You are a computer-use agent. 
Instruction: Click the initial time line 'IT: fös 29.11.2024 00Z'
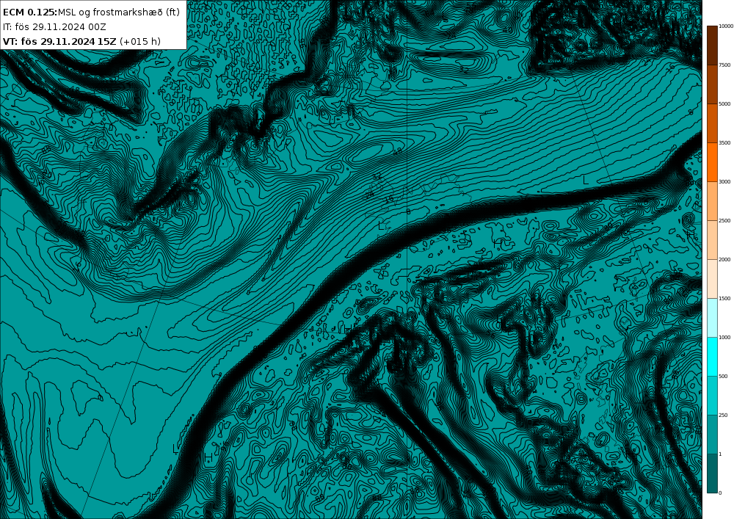(54, 27)
